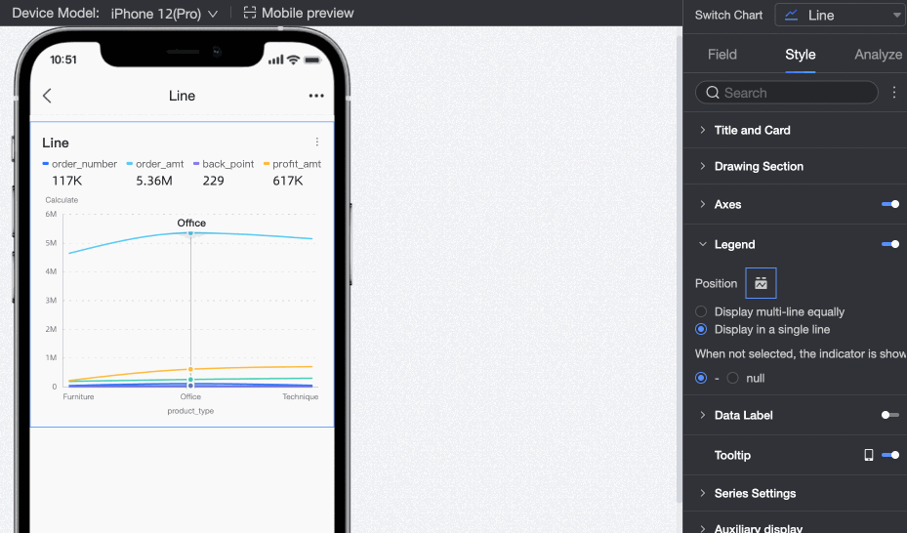The image size is (907, 533).
Task: Open the Switch Chart Line dropdown
Action: coord(841,15)
